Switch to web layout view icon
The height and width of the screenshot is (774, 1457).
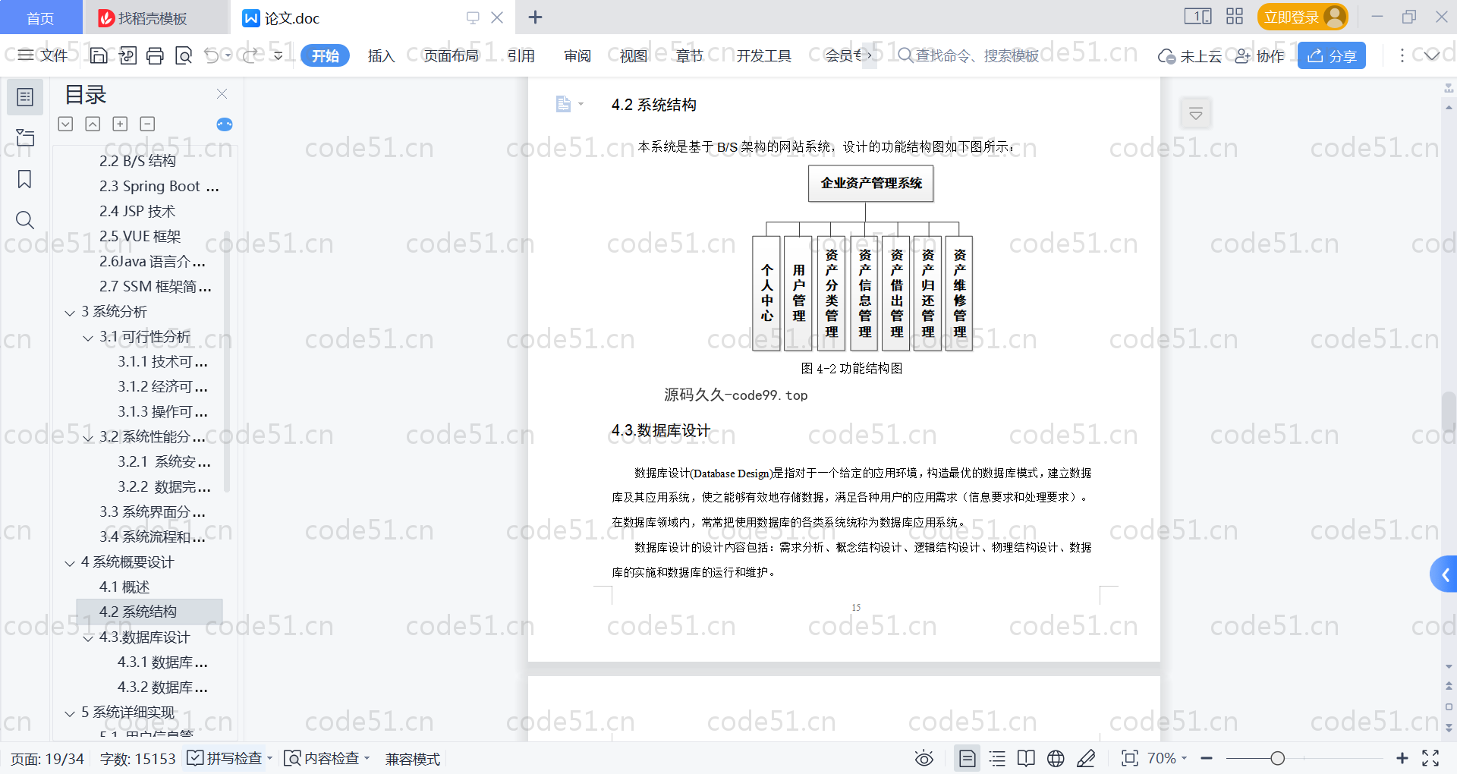(1056, 758)
